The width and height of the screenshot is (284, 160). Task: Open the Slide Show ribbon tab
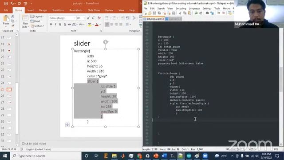click(x=94, y=10)
